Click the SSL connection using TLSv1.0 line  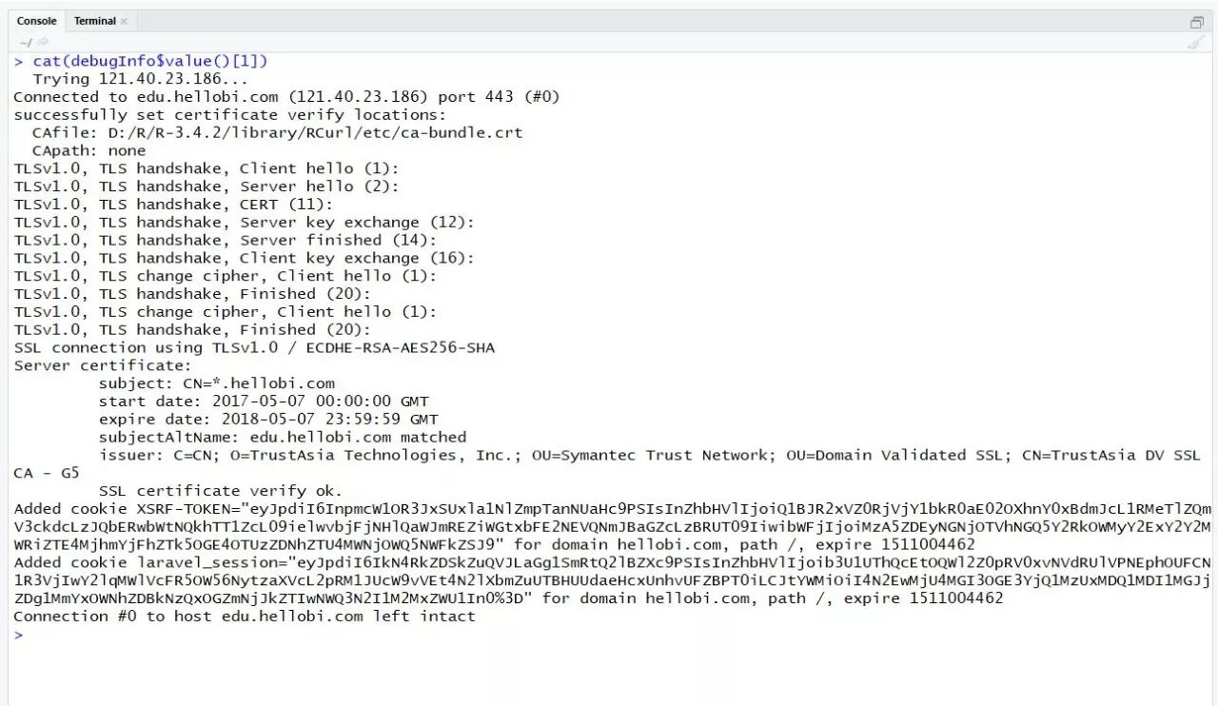(x=254, y=348)
